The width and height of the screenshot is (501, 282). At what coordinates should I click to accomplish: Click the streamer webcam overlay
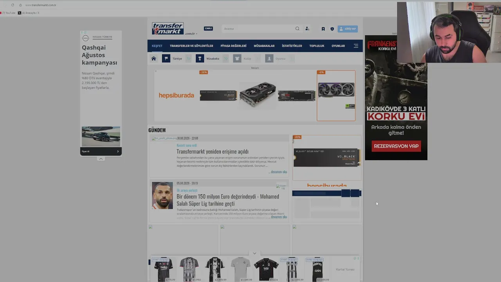click(x=449, y=33)
